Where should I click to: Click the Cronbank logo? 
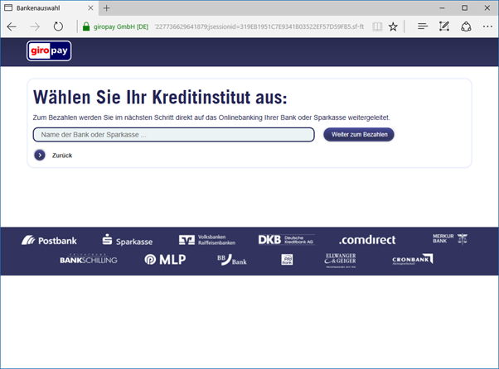pos(413,259)
